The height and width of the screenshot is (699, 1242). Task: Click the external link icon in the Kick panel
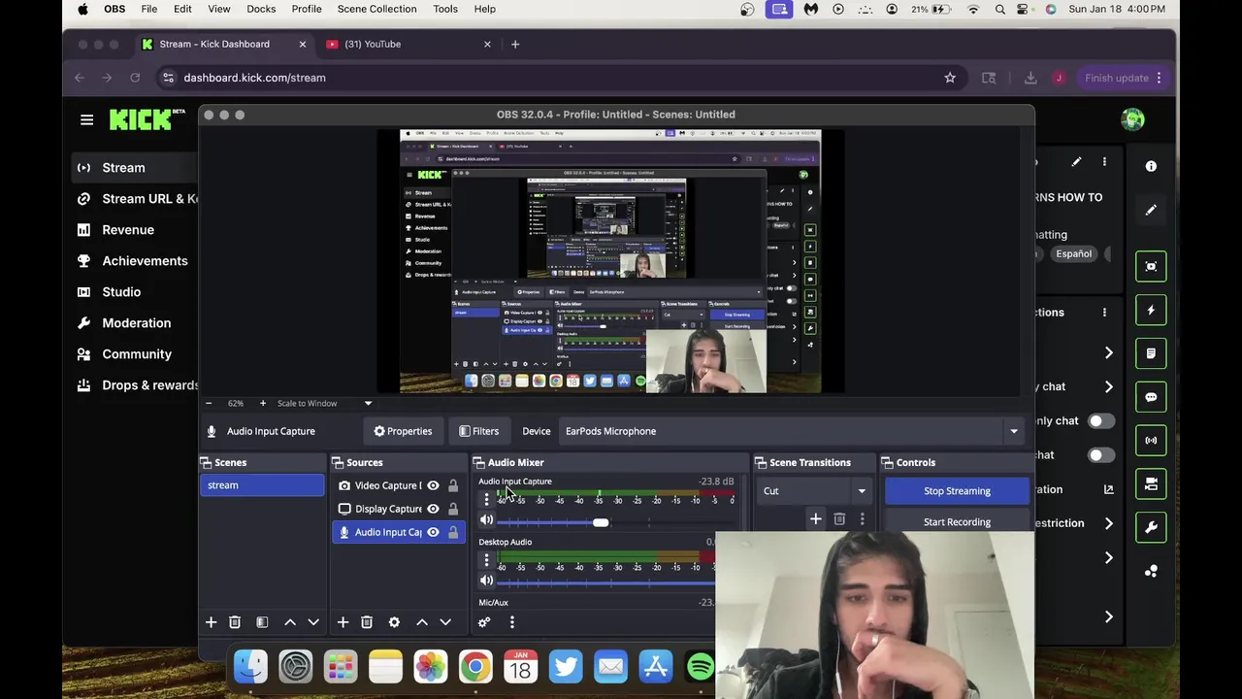1108,489
